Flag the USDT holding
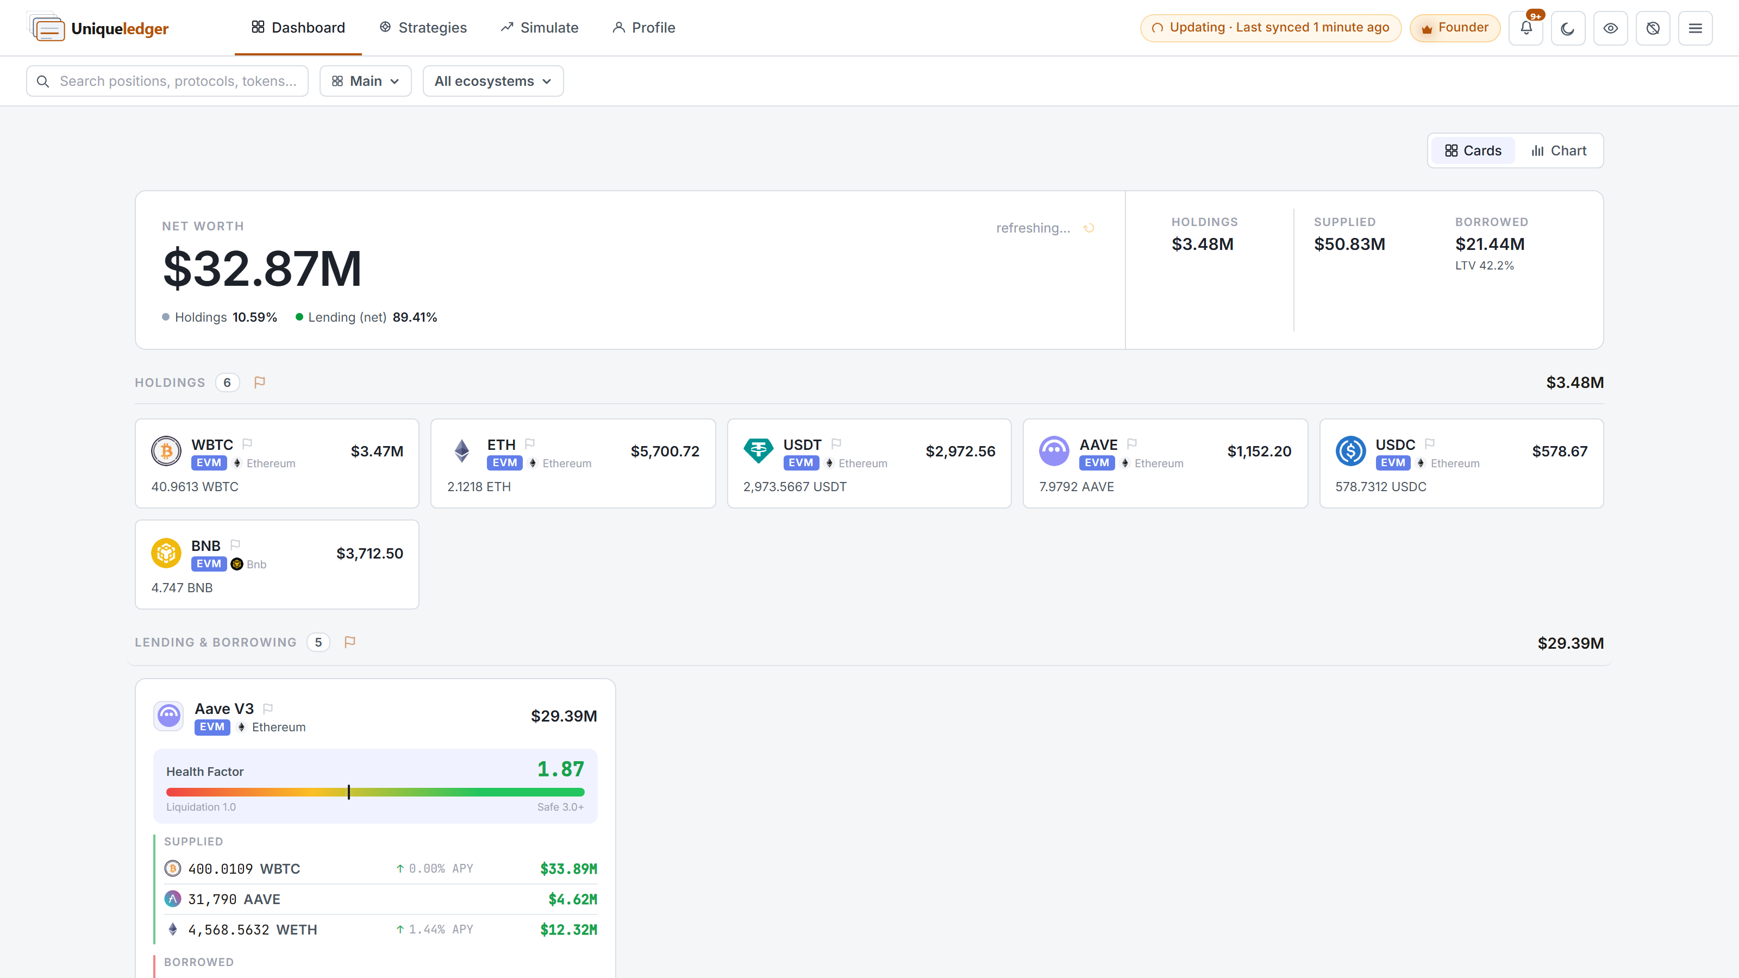The height and width of the screenshot is (978, 1739). 836,443
